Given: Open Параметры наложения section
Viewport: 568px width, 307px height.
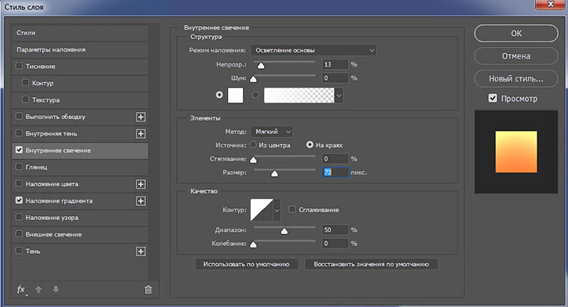Looking at the screenshot, I should (x=80, y=49).
